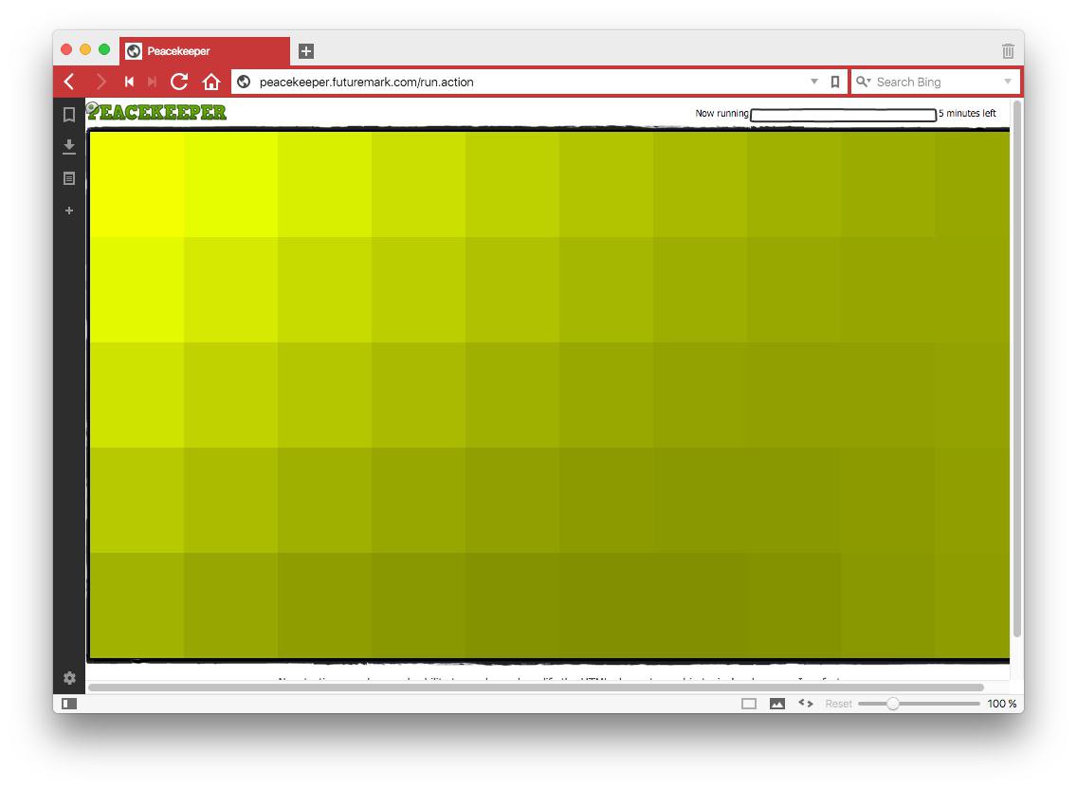This screenshot has width=1077, height=789.
Task: Open browser settings gear
Action: coord(69,678)
